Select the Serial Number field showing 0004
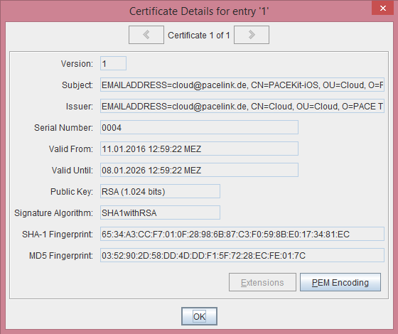 pyautogui.click(x=199, y=127)
